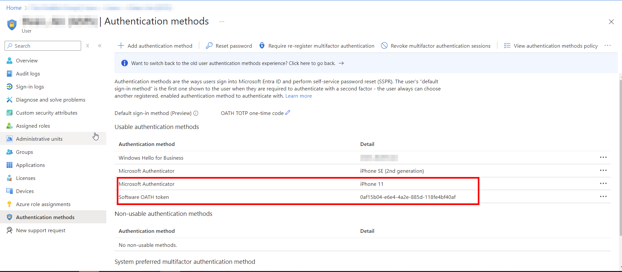
Task: Clear the sidebar search with X icon
Action: pyautogui.click(x=88, y=46)
